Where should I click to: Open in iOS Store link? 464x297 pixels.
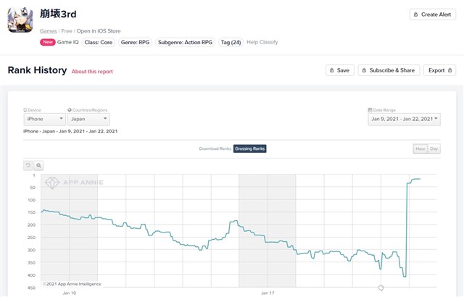pos(99,31)
